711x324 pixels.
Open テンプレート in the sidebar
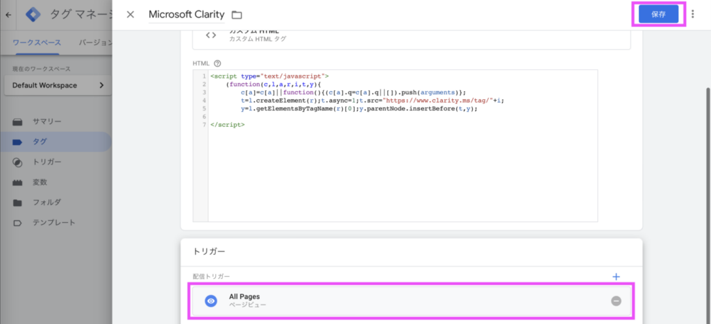[x=53, y=223]
